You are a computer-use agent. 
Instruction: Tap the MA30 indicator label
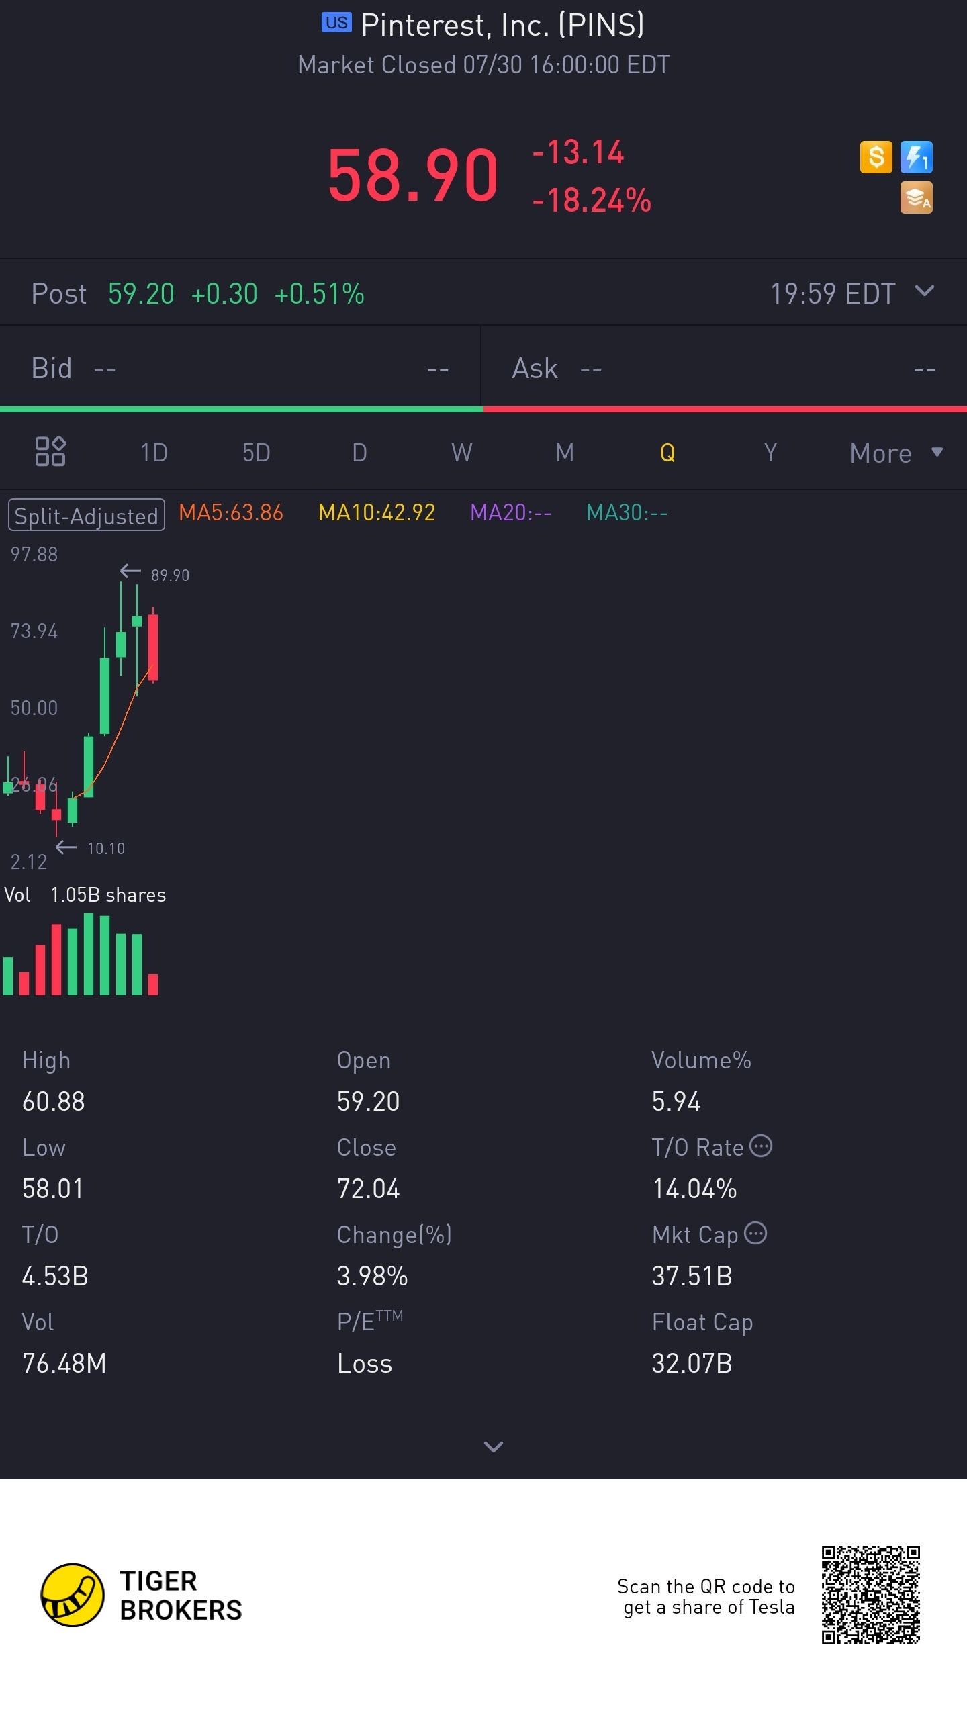627,513
